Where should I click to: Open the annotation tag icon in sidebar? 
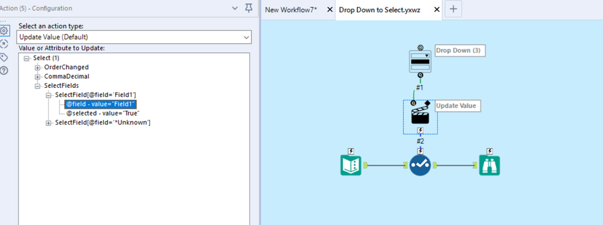point(4,57)
